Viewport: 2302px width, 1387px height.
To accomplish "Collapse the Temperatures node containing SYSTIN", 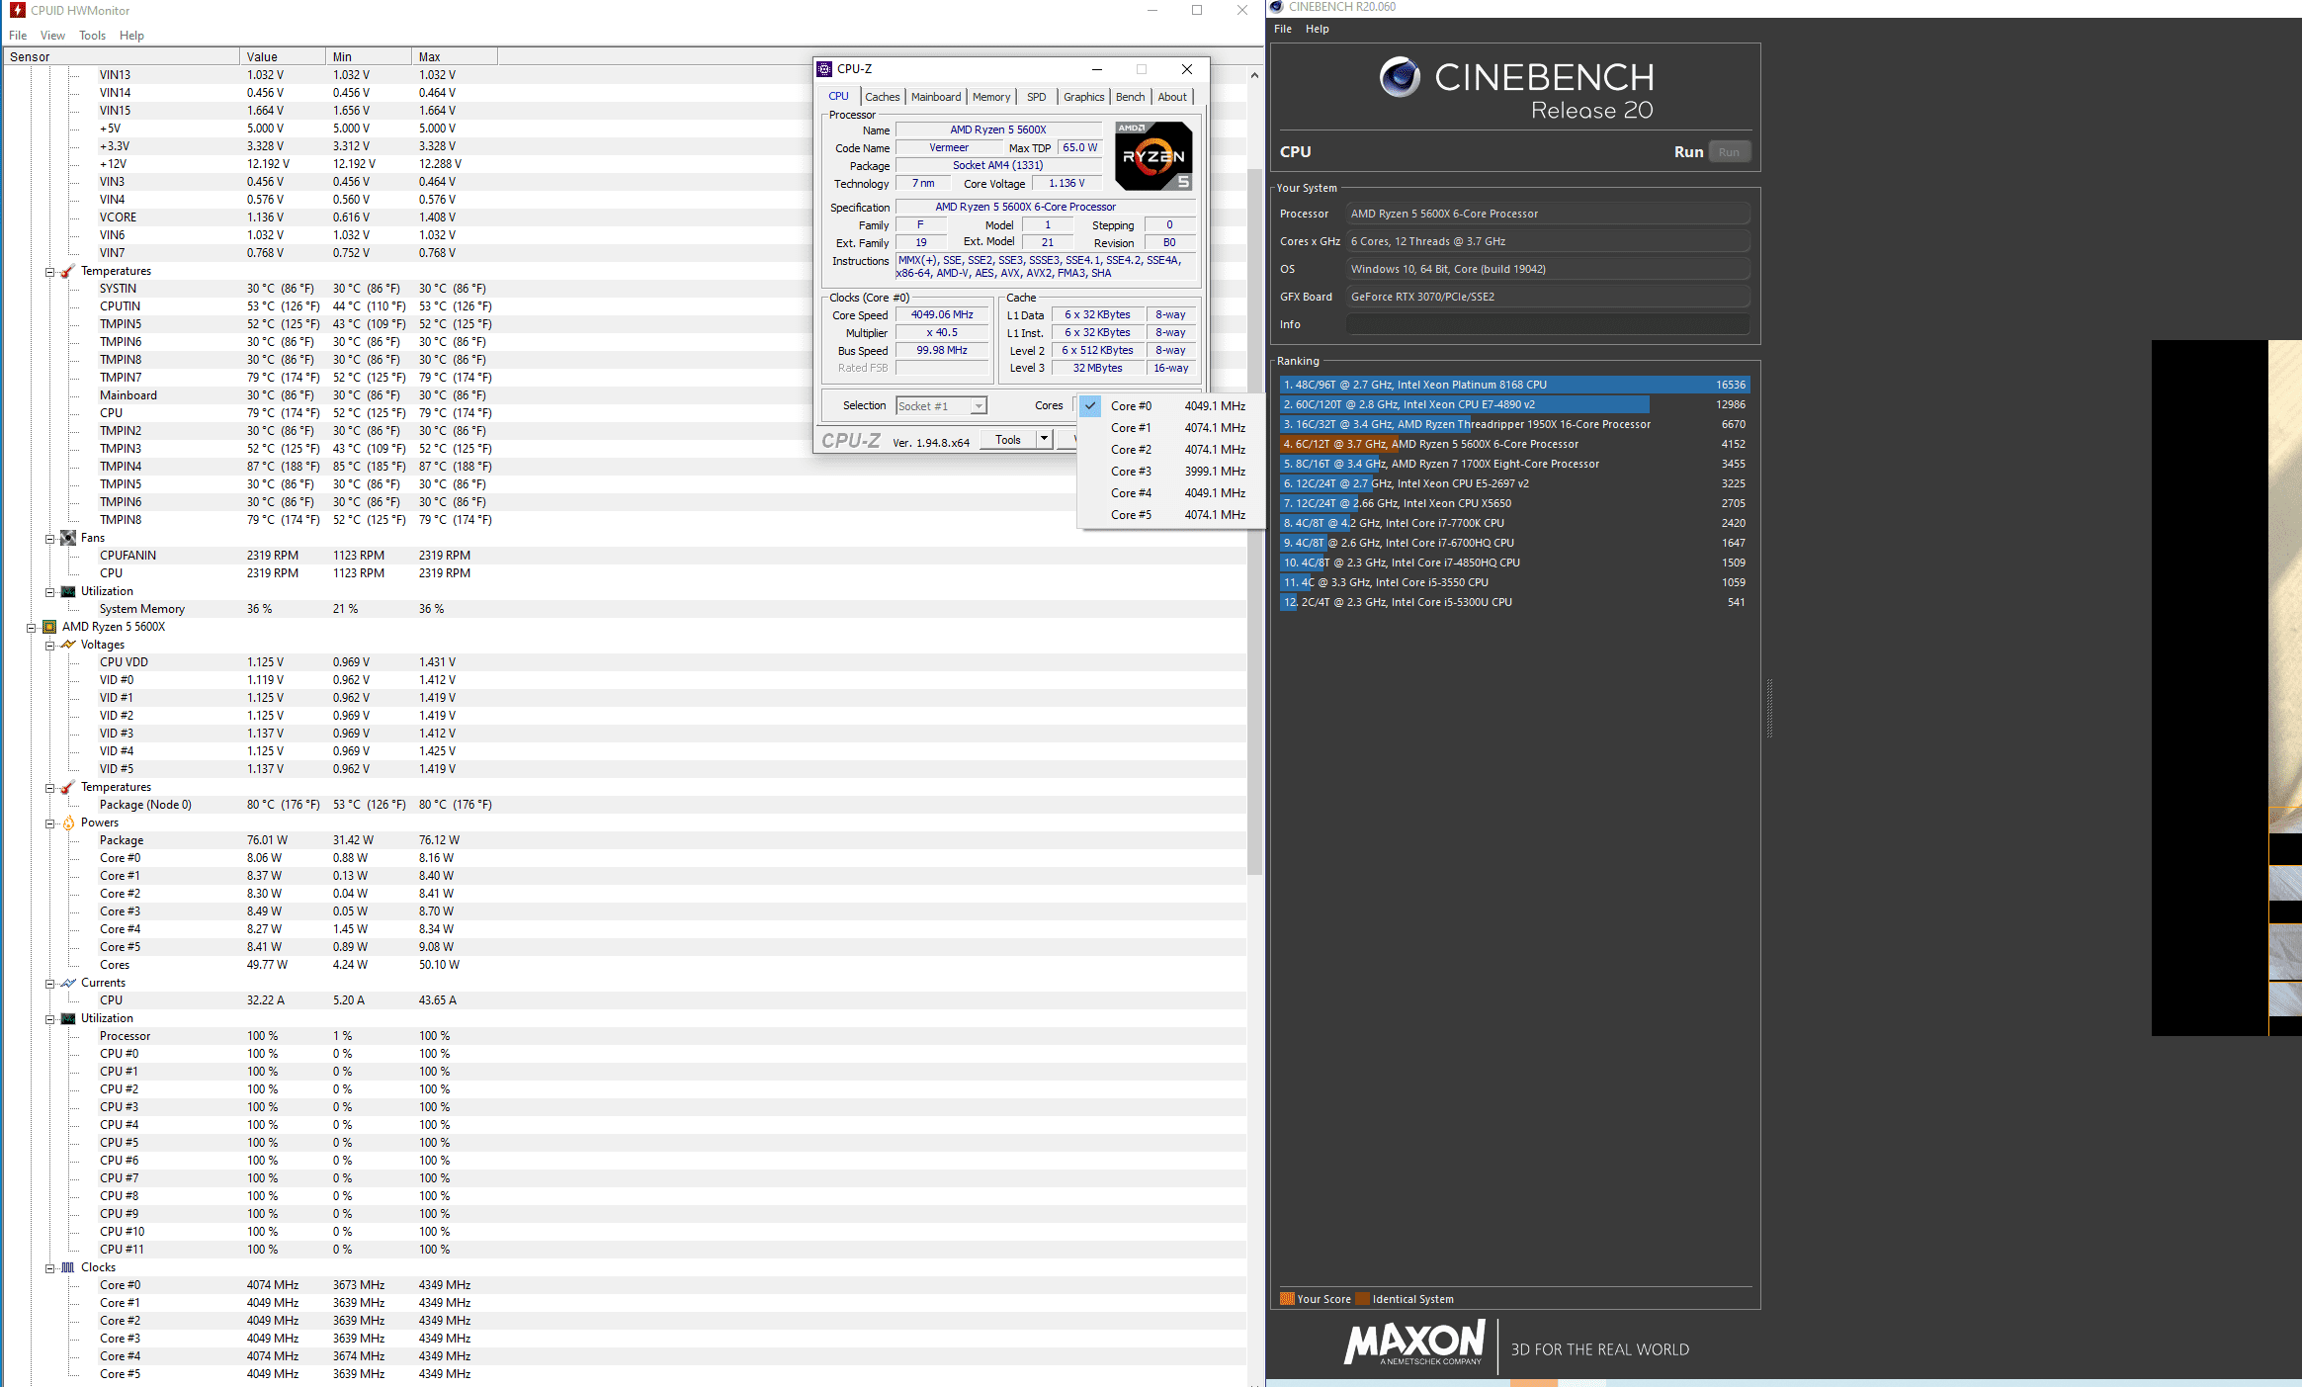I will 49,272.
